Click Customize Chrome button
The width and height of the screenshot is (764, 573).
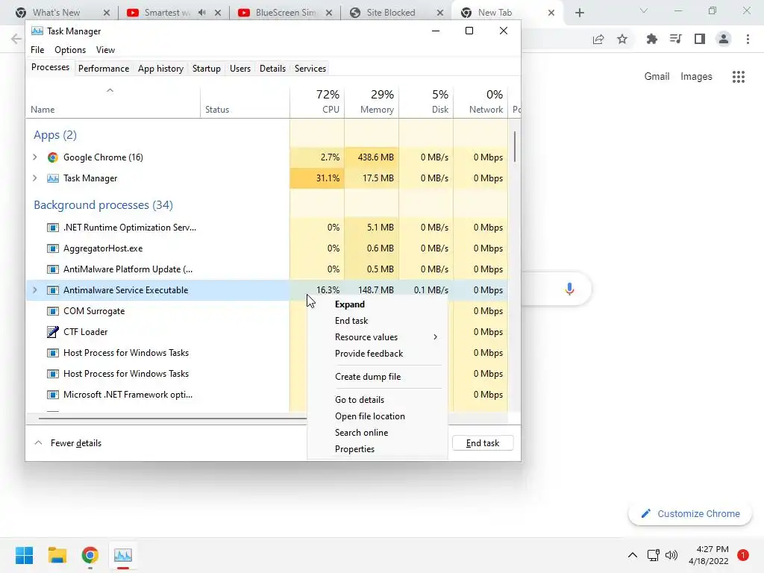tap(690, 513)
